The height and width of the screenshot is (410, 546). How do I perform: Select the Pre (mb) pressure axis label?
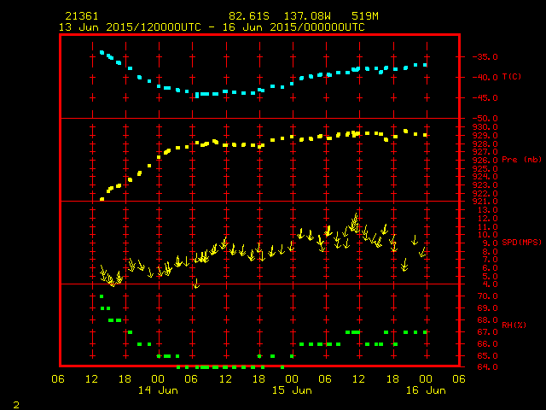click(521, 160)
